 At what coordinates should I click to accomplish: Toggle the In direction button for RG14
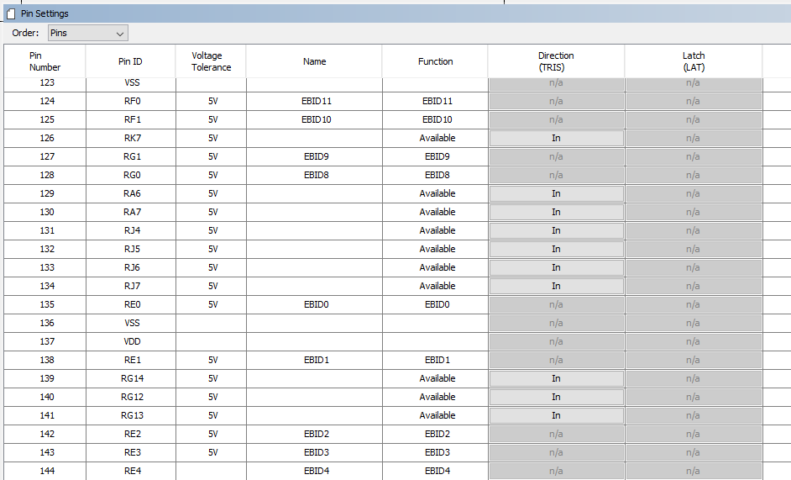pos(556,378)
